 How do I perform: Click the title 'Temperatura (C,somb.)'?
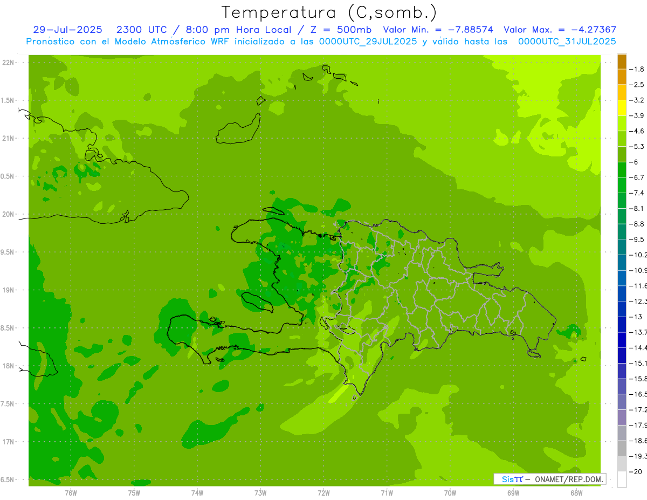coord(329,12)
